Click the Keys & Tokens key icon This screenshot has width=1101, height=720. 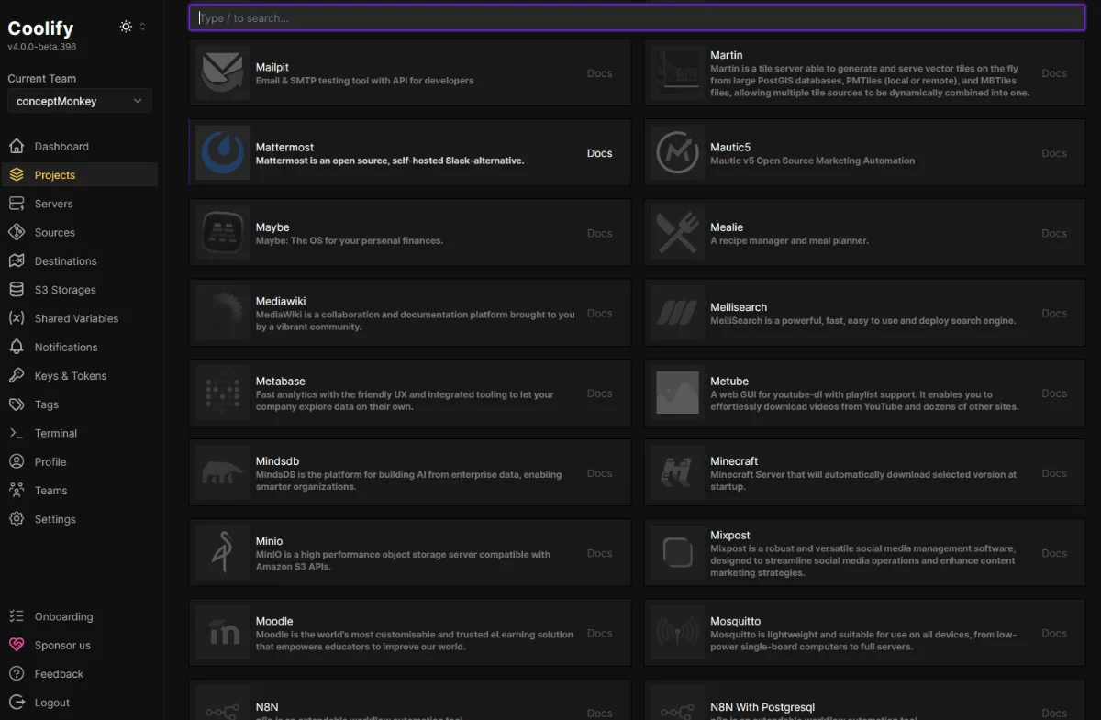(x=17, y=375)
